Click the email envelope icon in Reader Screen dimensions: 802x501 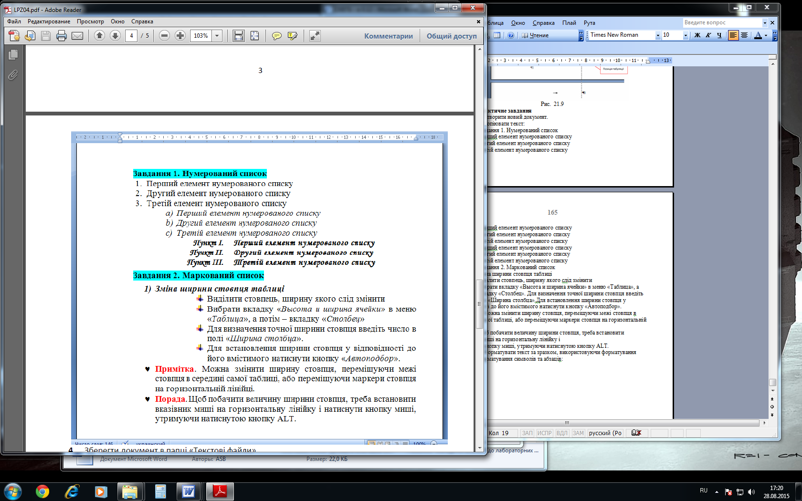[77, 36]
